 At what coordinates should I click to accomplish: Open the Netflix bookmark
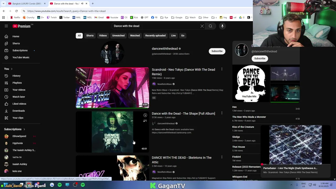coord(15,18)
